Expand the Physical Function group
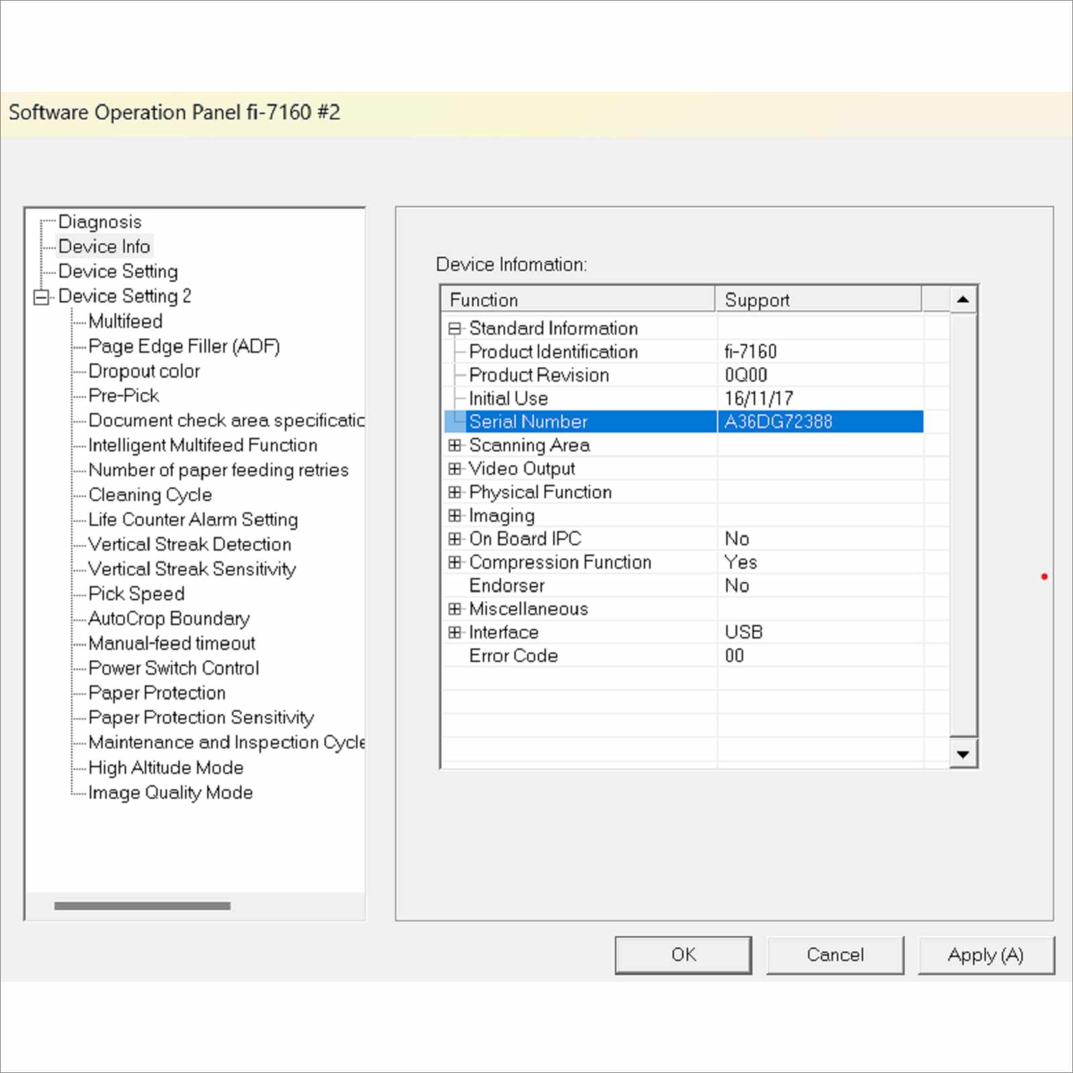The height and width of the screenshot is (1073, 1073). pyautogui.click(x=455, y=492)
